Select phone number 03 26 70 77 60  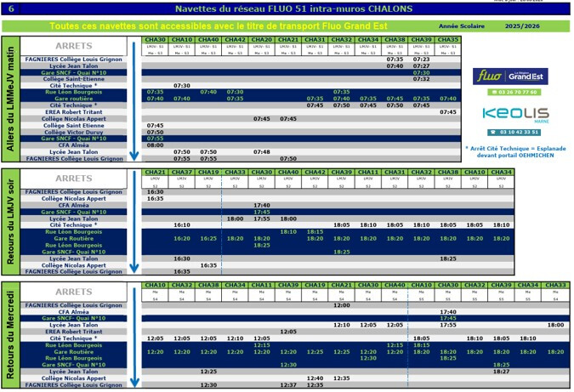tap(514, 92)
